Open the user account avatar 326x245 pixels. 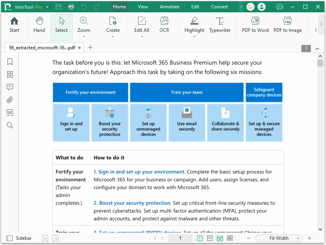click(262, 7)
